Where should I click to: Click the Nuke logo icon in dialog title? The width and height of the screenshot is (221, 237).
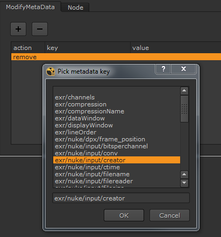point(51,71)
